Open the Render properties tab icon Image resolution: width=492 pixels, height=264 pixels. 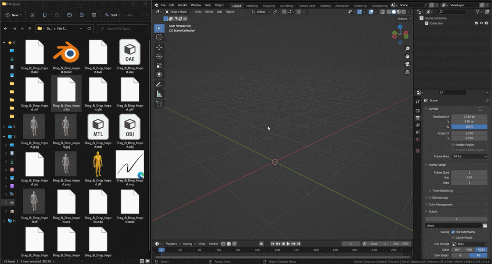(418, 110)
